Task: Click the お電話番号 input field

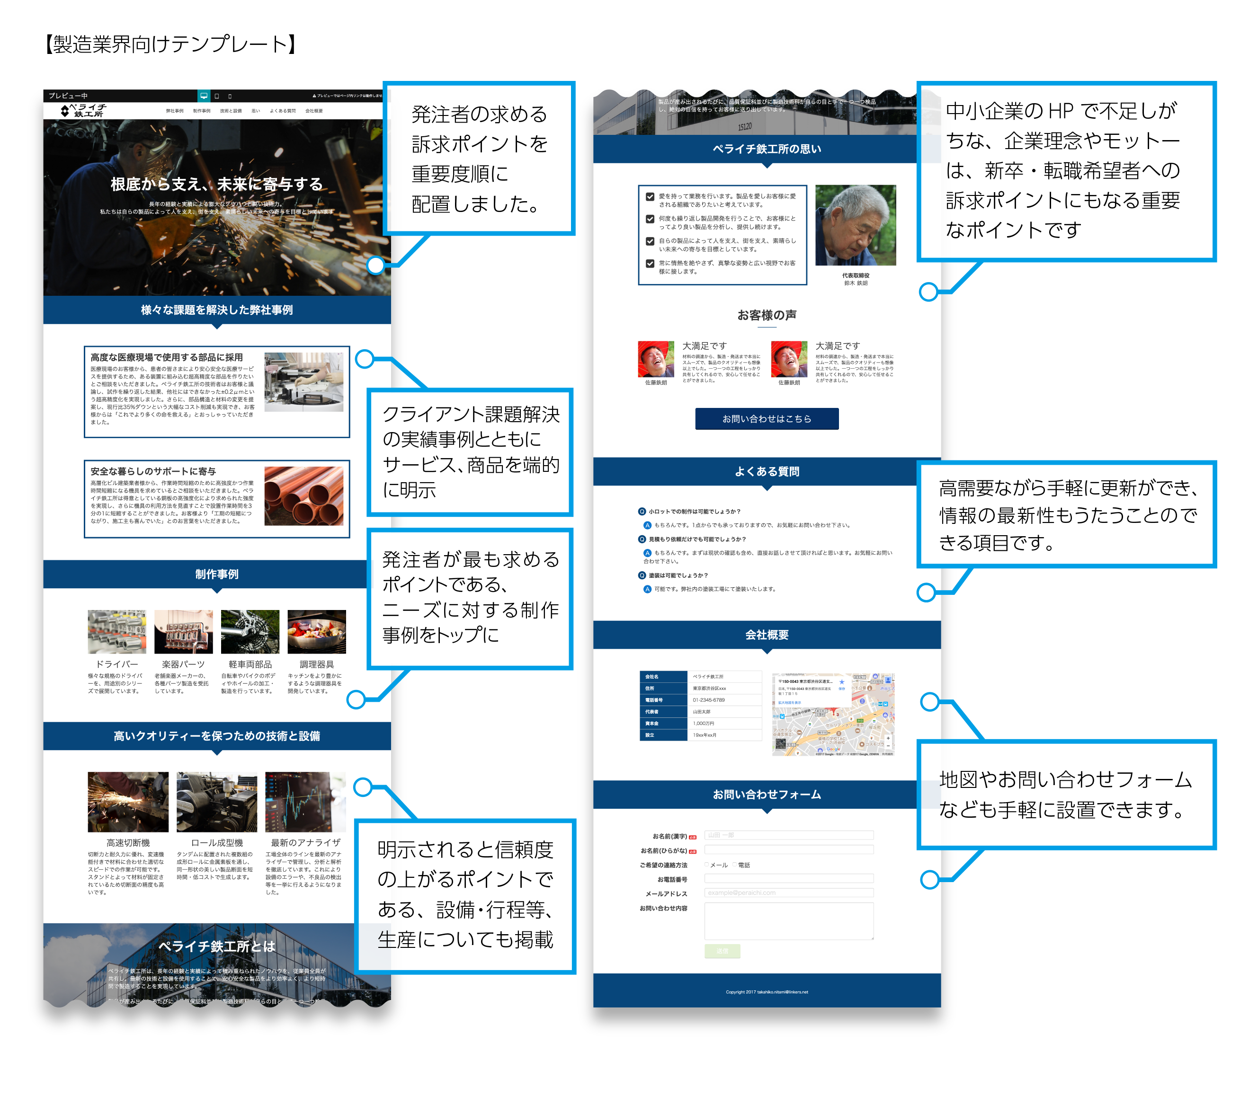Action: pos(789,878)
